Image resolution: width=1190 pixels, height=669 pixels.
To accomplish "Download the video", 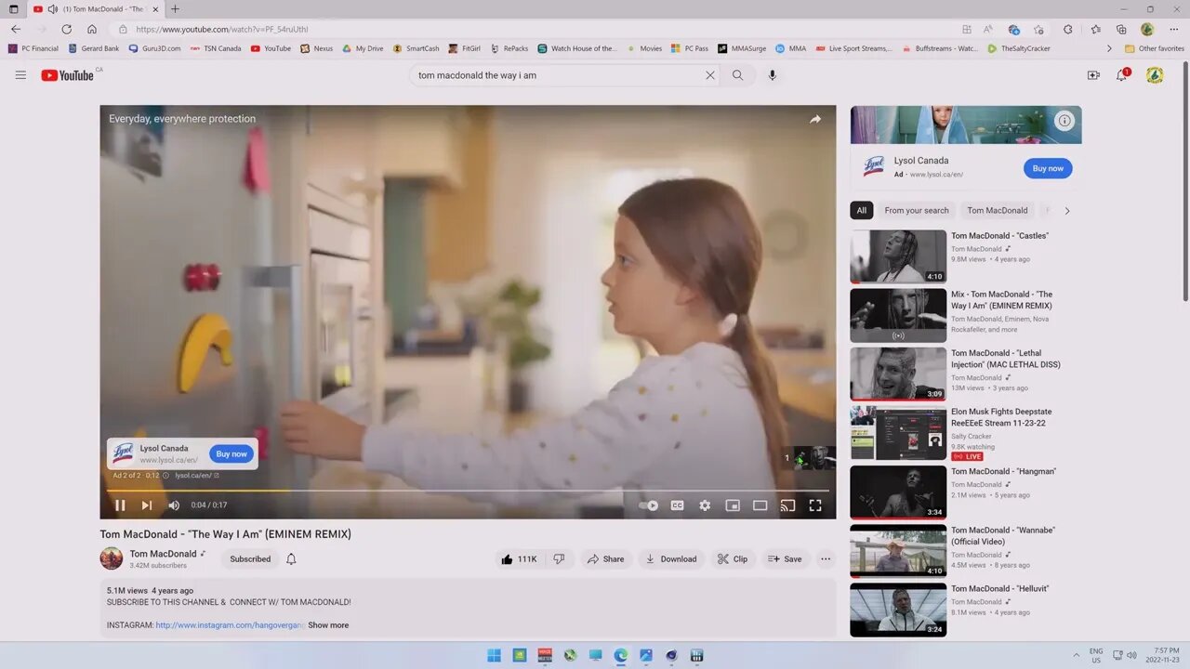I will [671, 559].
